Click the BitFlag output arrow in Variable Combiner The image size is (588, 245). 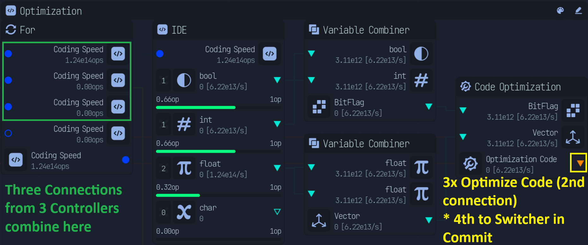coord(429,107)
